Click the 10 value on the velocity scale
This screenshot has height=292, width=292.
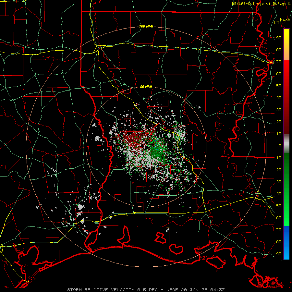(x=279, y=134)
